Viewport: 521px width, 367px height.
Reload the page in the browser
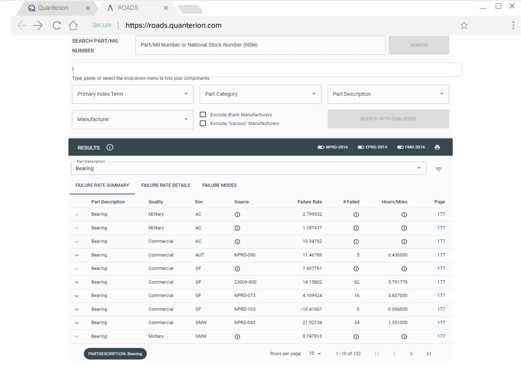click(56, 25)
